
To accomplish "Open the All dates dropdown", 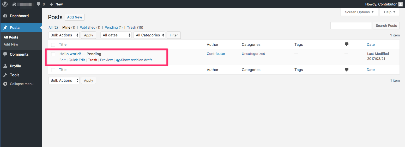I will click(x=116, y=35).
